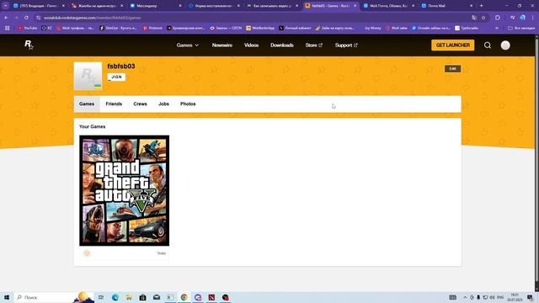This screenshot has width=539, height=303.
Task: Open the Support external link
Action: point(346,45)
